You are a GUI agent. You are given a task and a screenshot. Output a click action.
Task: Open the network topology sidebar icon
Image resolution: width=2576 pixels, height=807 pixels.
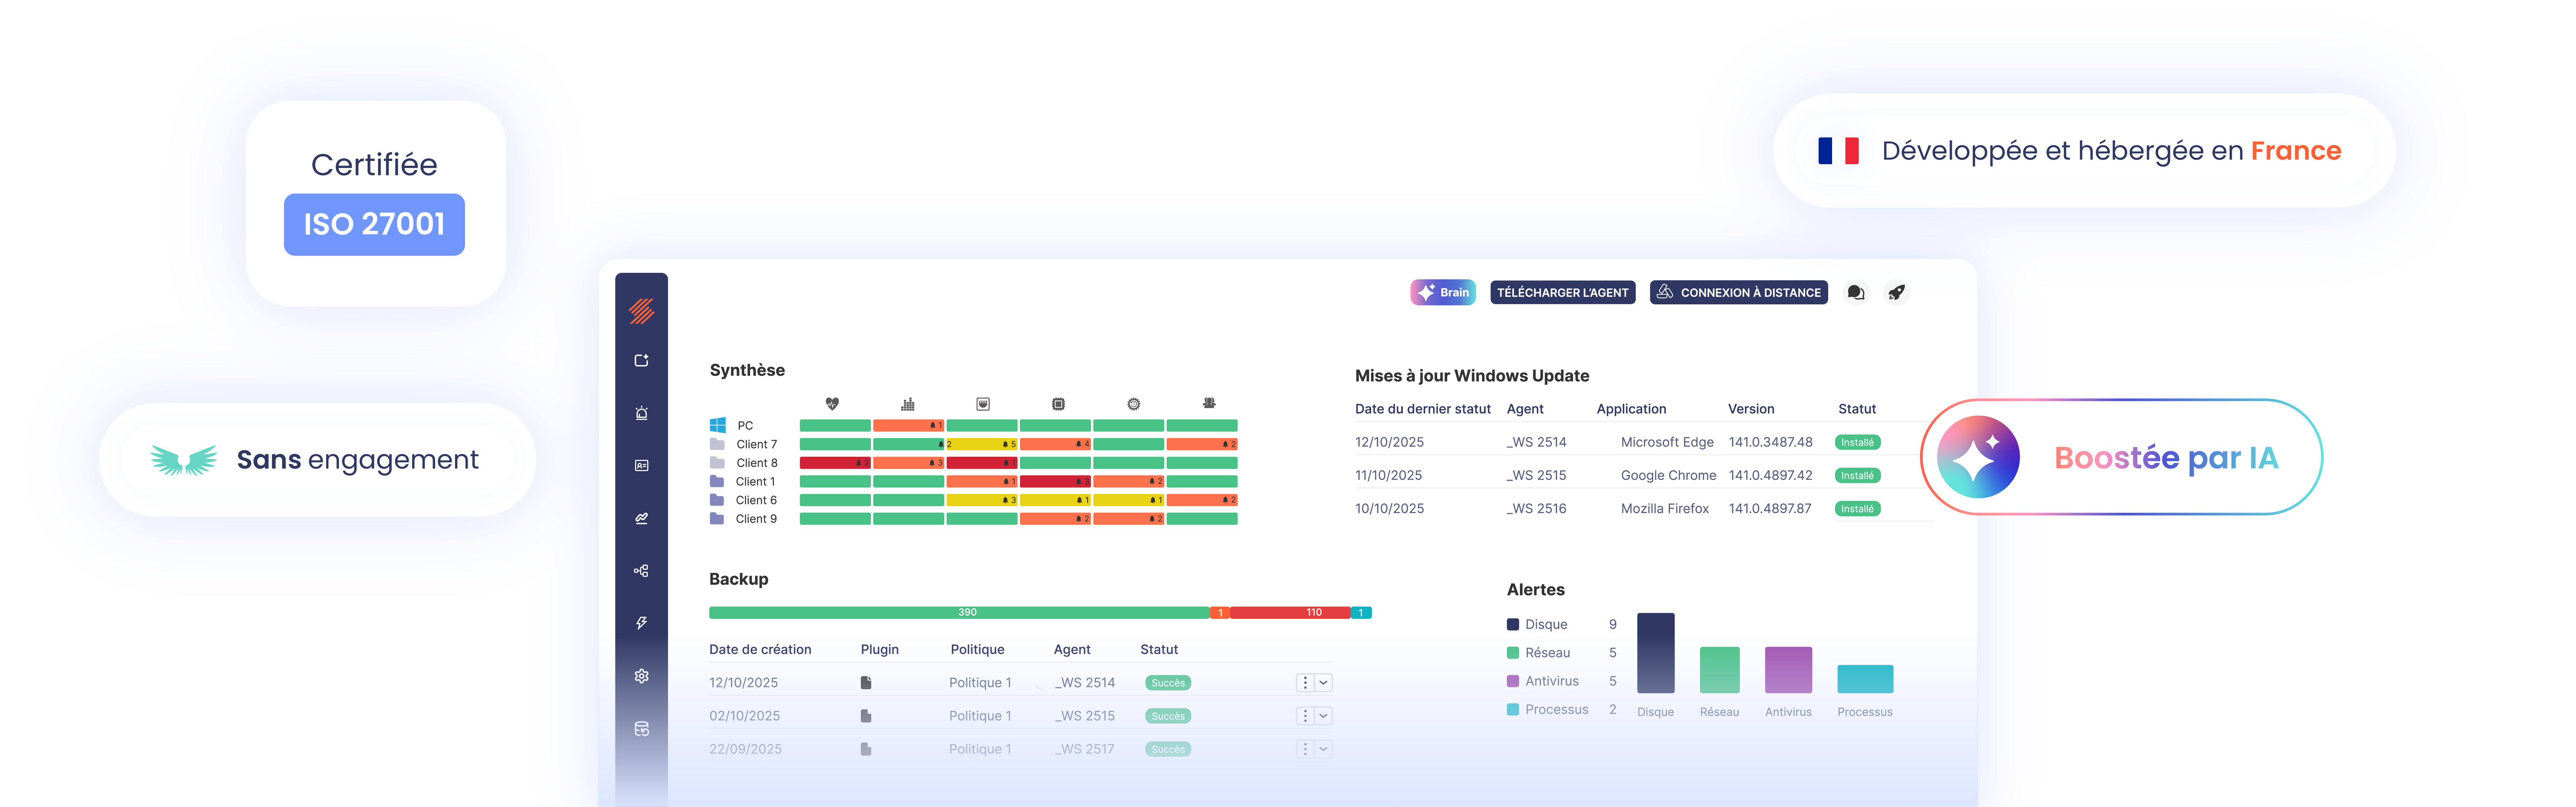pyautogui.click(x=641, y=570)
